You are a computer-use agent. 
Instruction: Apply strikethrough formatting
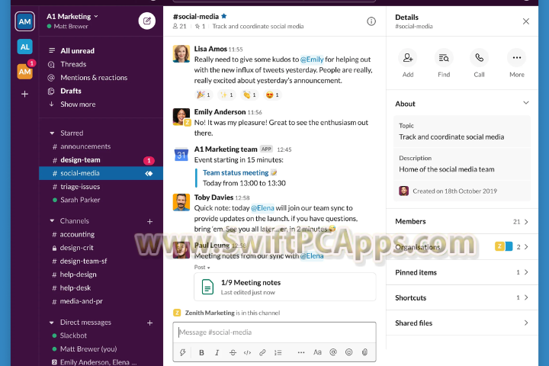pos(233,352)
